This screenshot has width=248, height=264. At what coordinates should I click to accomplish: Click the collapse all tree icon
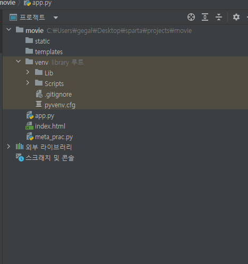(219, 17)
